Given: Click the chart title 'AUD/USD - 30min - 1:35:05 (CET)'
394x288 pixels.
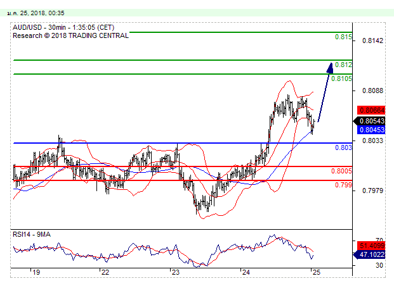Looking at the screenshot, I should pyautogui.click(x=63, y=27).
